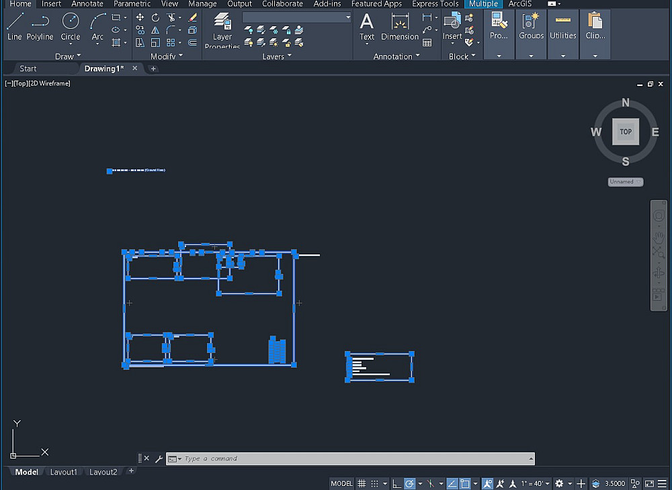
Task: Activate the Move command icon
Action: click(x=140, y=17)
